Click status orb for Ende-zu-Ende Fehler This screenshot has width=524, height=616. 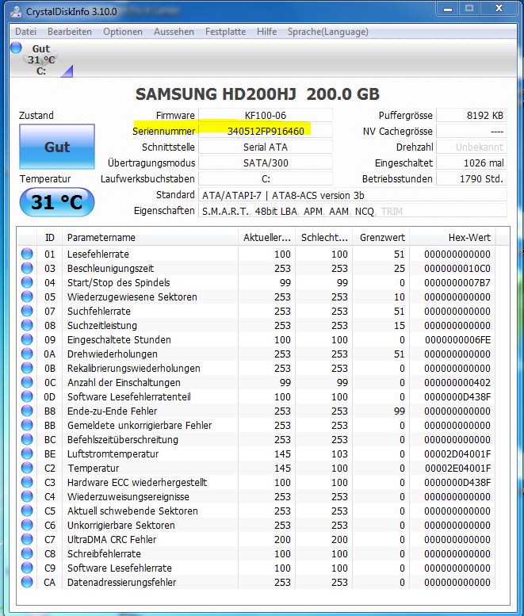[x=27, y=411]
